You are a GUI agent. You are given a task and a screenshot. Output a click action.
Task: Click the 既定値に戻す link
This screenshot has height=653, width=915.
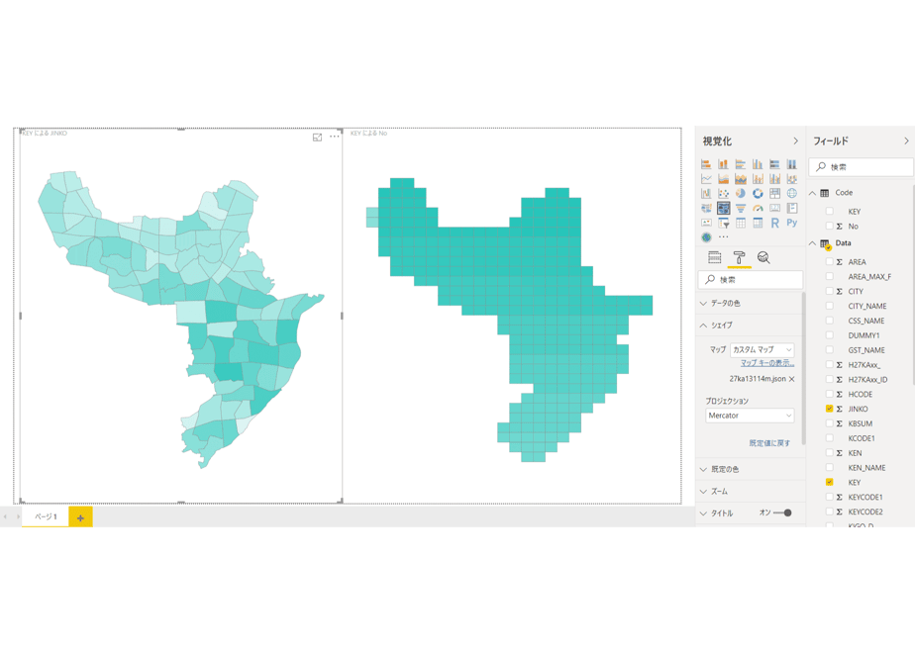(769, 443)
